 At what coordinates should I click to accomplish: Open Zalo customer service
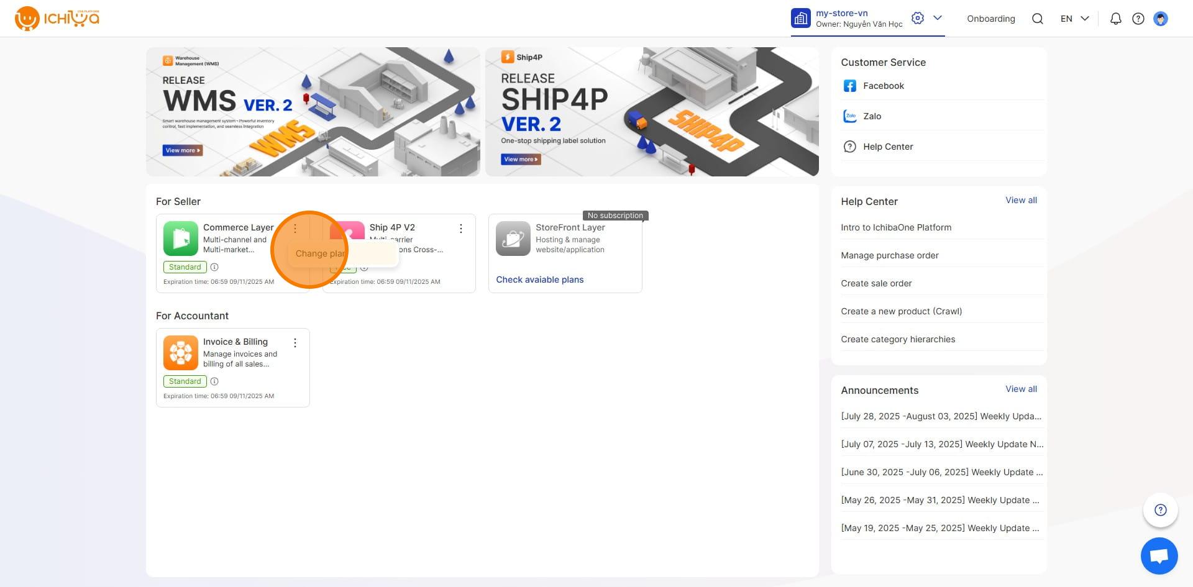point(942,116)
